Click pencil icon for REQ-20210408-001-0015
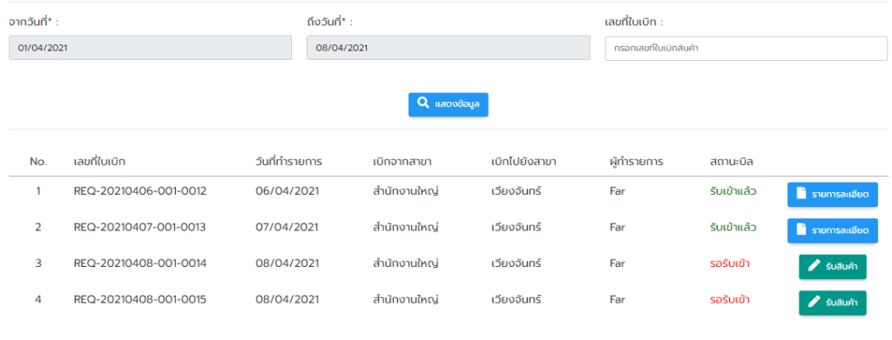Image resolution: width=892 pixels, height=340 pixels. tap(814, 303)
